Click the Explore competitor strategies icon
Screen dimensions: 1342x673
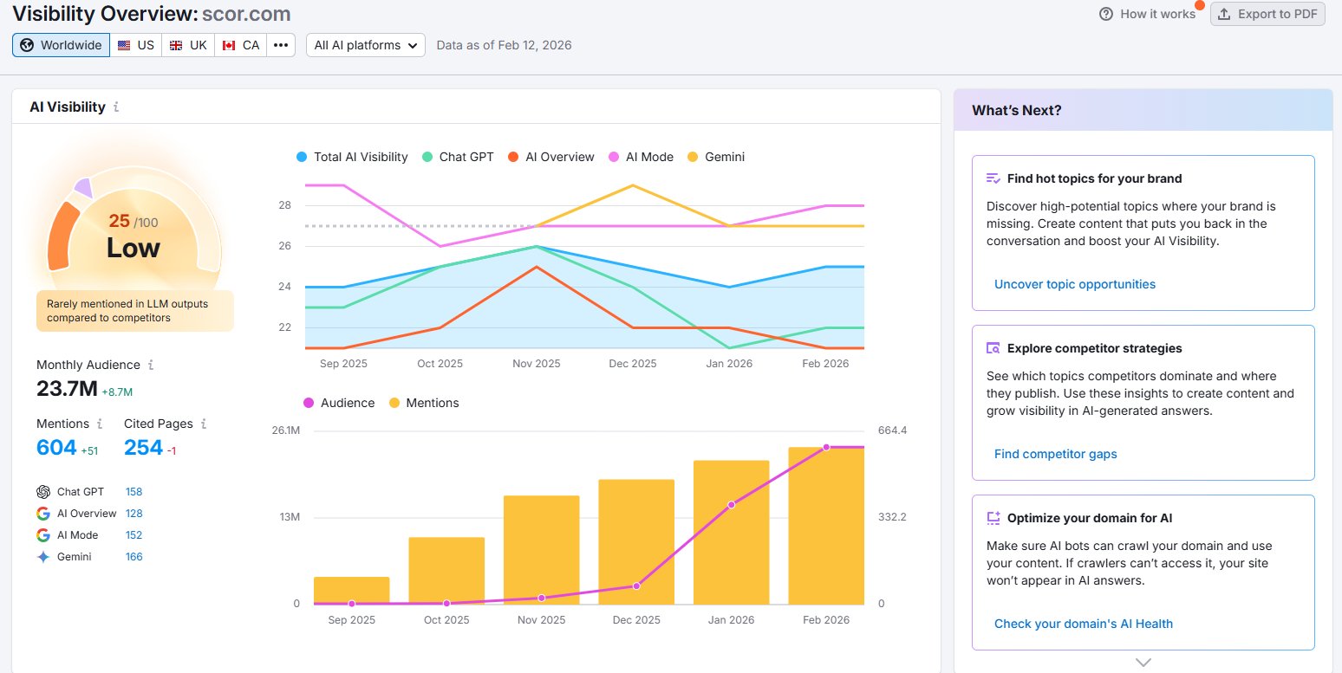coord(993,348)
